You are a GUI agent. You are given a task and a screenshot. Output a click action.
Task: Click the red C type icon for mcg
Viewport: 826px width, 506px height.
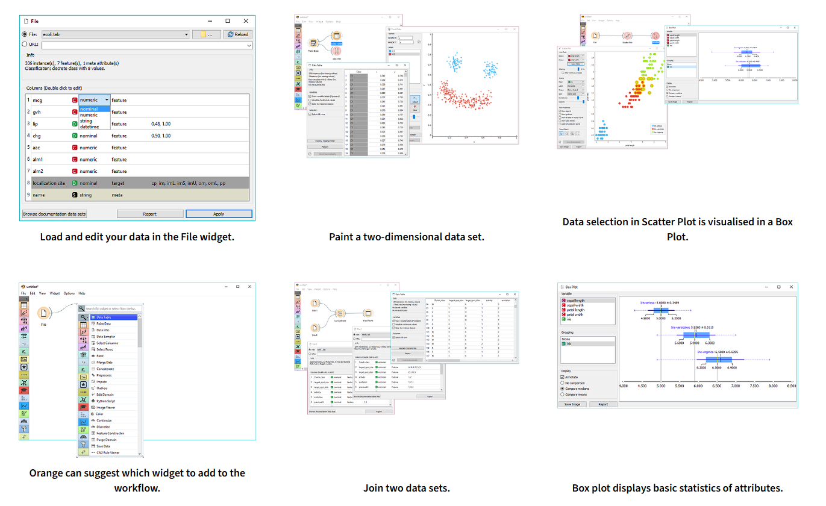point(75,100)
